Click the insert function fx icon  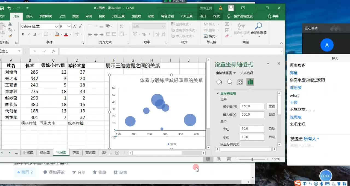point(53,51)
